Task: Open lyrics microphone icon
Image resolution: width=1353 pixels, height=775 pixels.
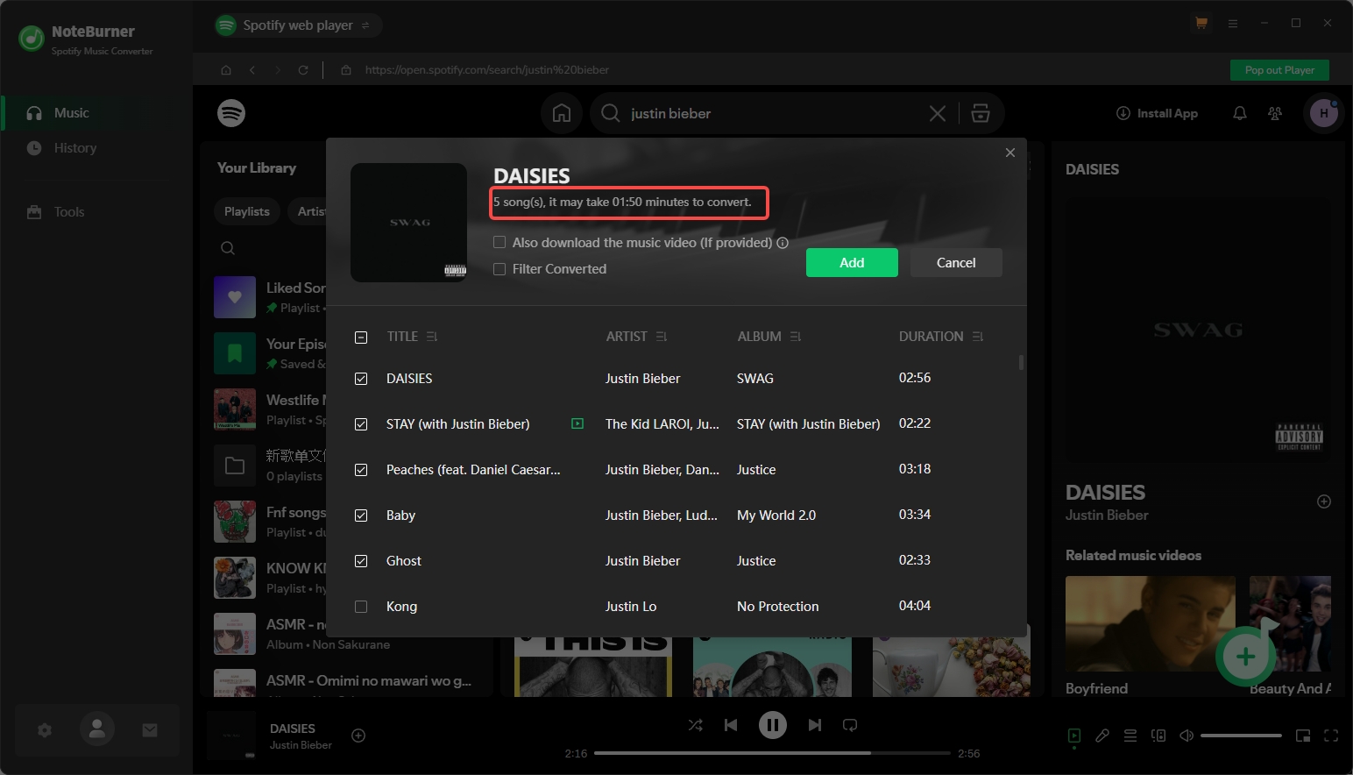Action: [x=1102, y=736]
